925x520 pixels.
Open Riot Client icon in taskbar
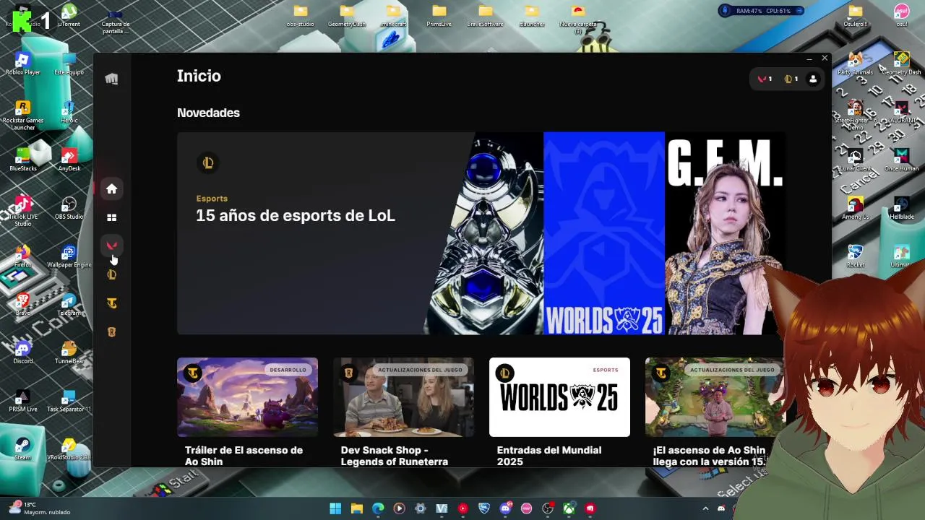pyautogui.click(x=590, y=508)
